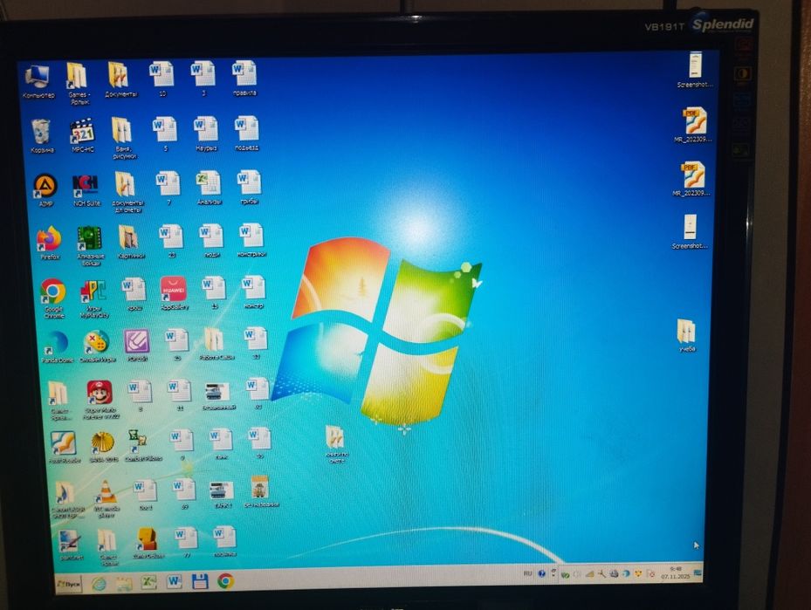The height and width of the screenshot is (610, 811).
Task: Open the lower MR_202309 PDF file
Action: tap(692, 180)
